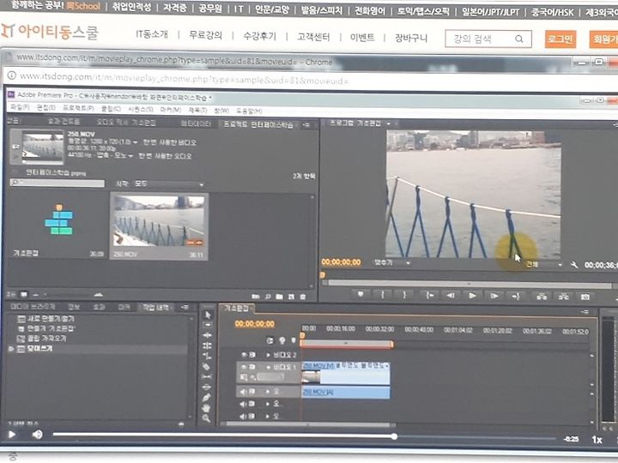Expand the second audio track triangle
The width and height of the screenshot is (618, 463).
268,404
